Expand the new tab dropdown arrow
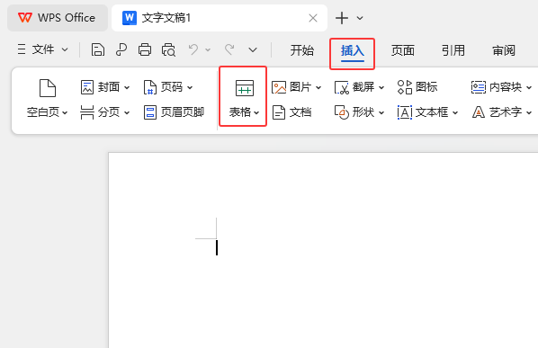The image size is (538, 348). pos(360,18)
